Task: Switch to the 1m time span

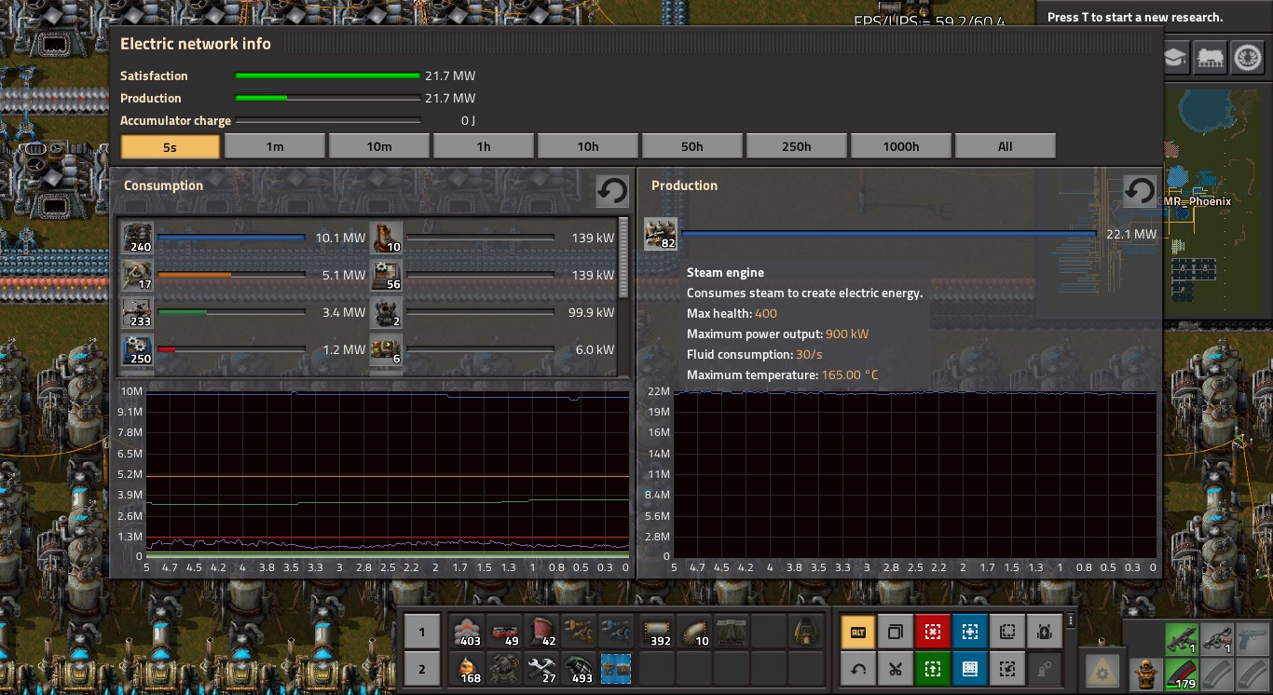Action: click(275, 146)
